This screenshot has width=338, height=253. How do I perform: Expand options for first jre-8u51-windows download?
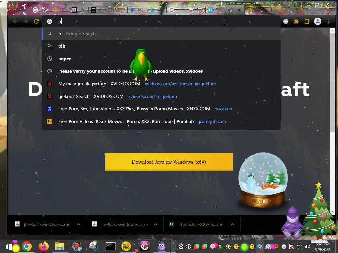tap(79, 224)
